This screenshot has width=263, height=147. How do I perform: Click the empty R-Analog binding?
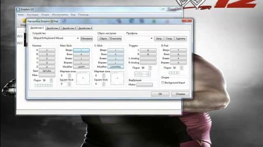148,62
